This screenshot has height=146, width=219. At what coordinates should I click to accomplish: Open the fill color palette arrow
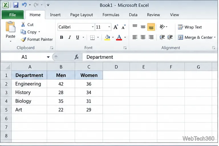[113, 37]
